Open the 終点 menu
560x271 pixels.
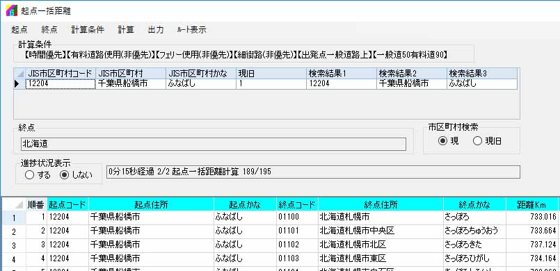[x=49, y=30]
